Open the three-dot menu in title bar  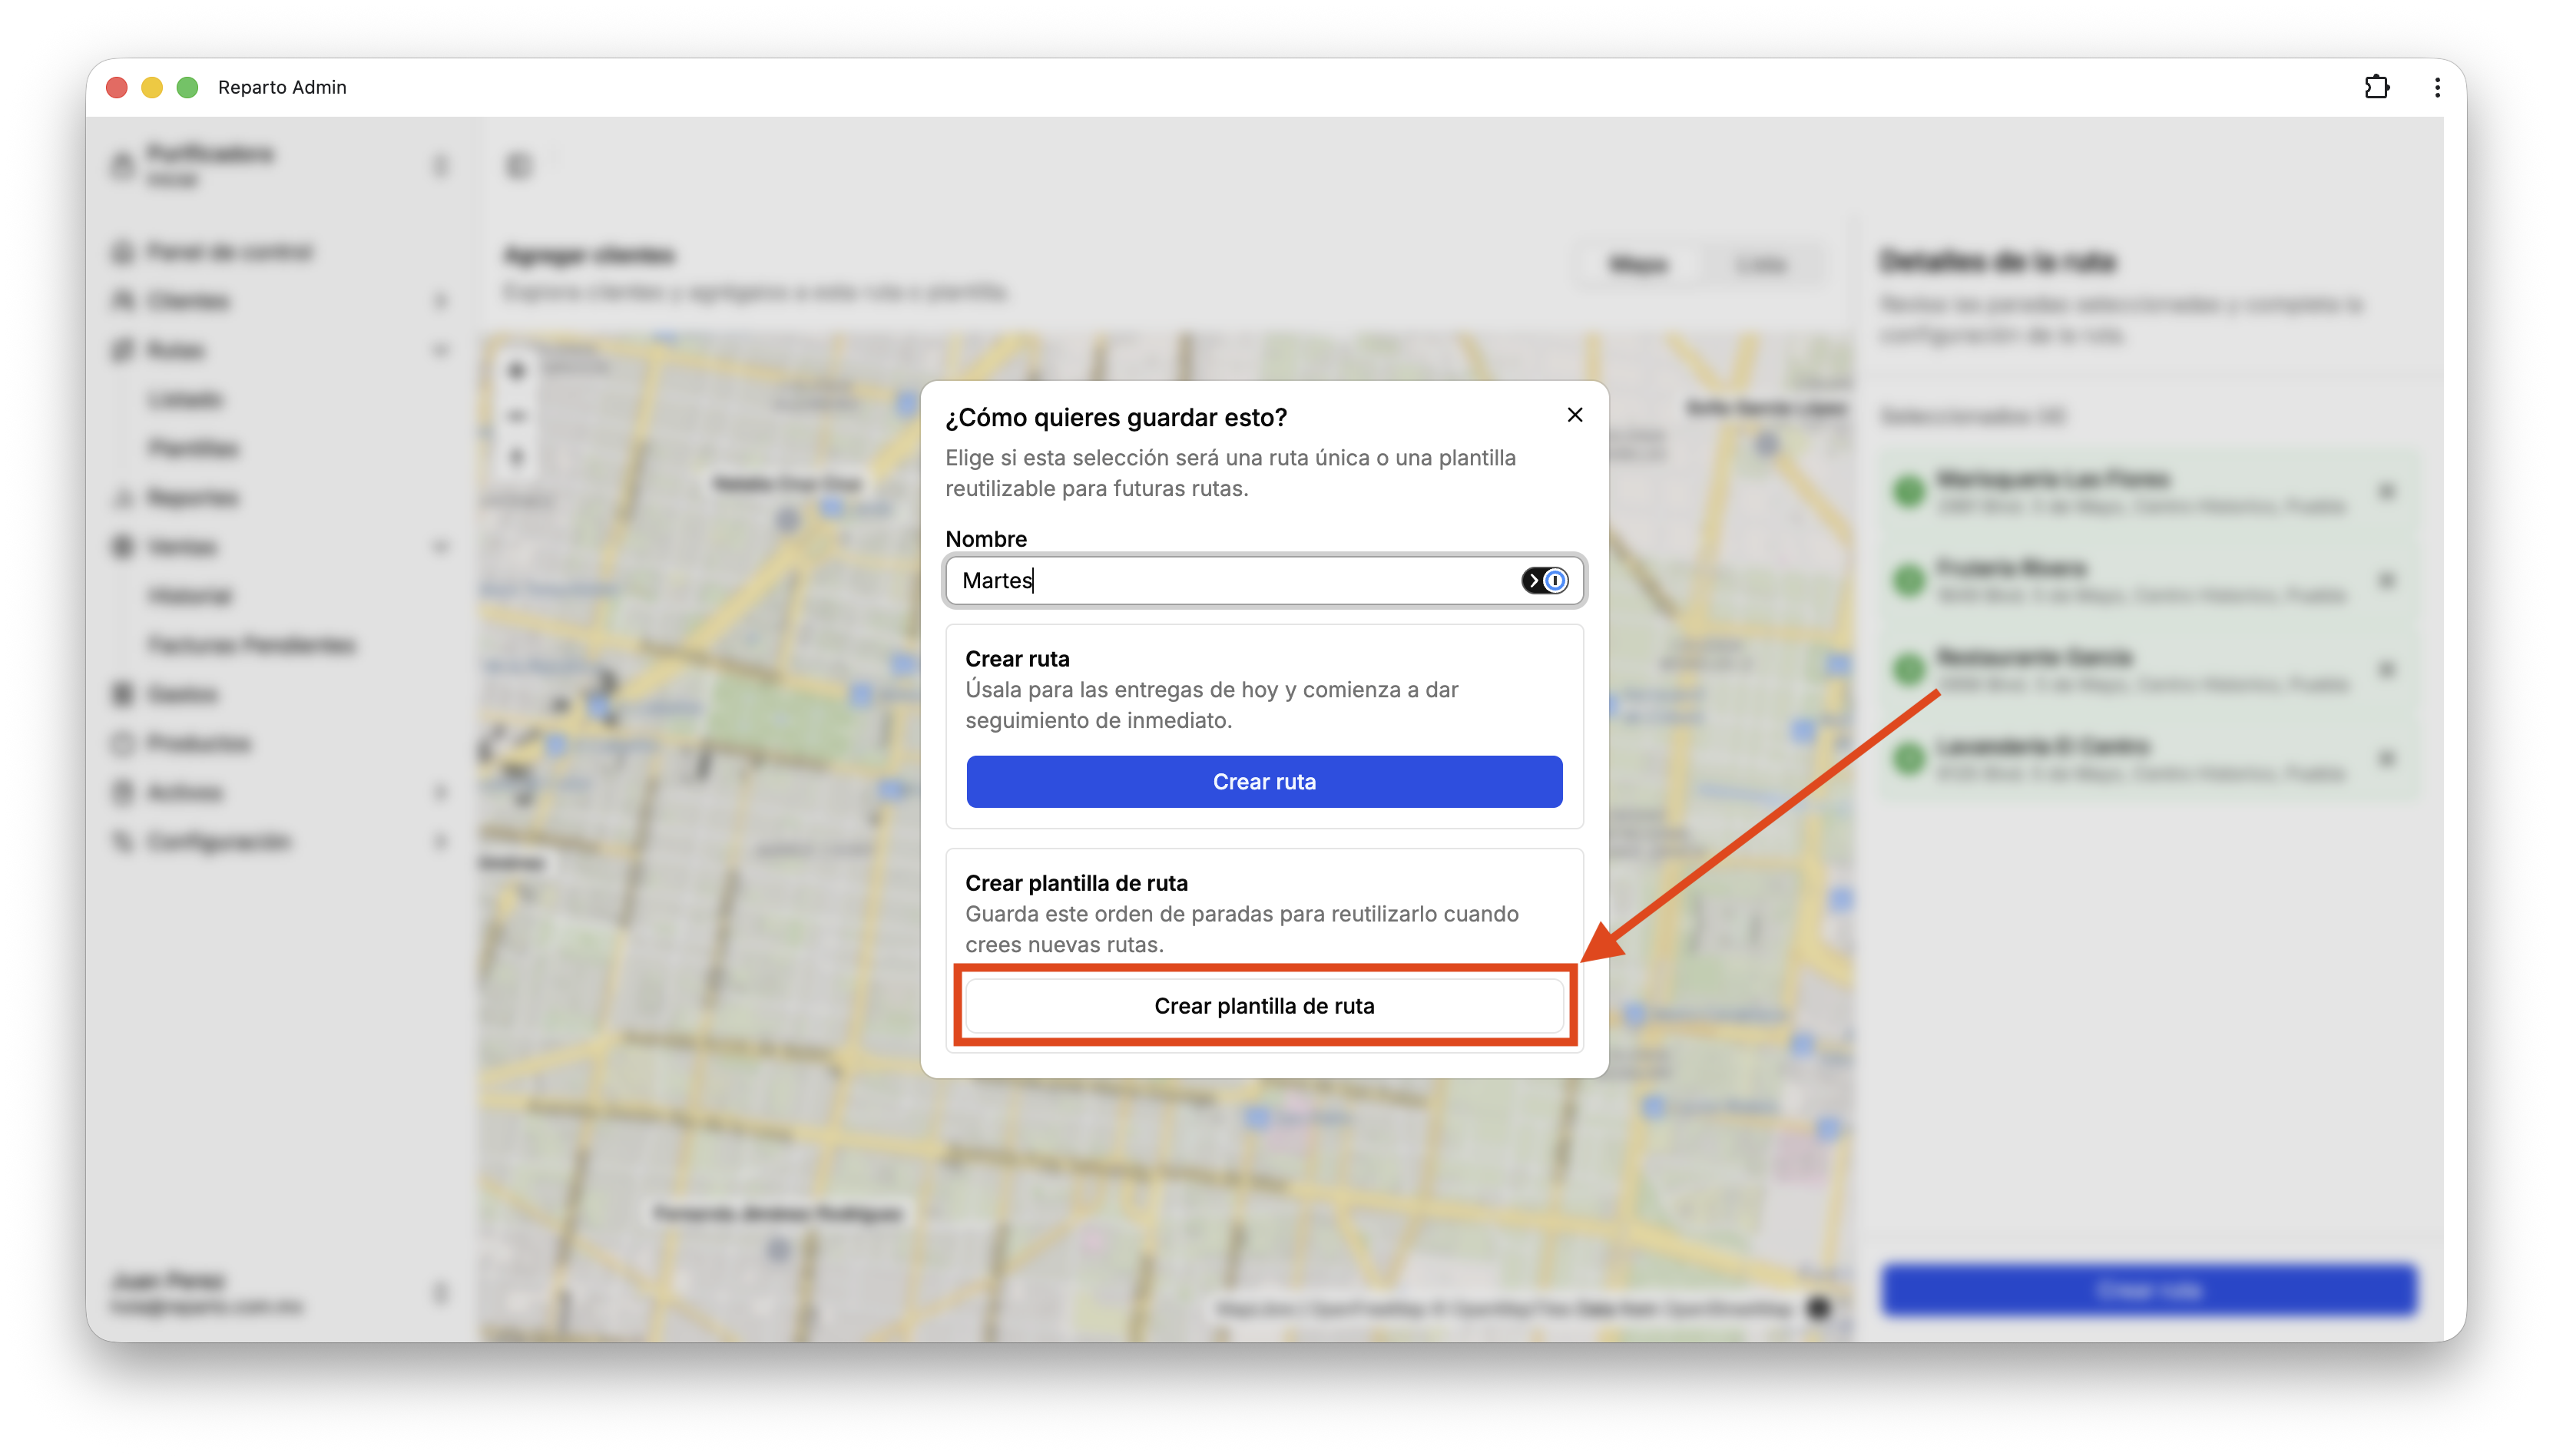pos(2436,87)
